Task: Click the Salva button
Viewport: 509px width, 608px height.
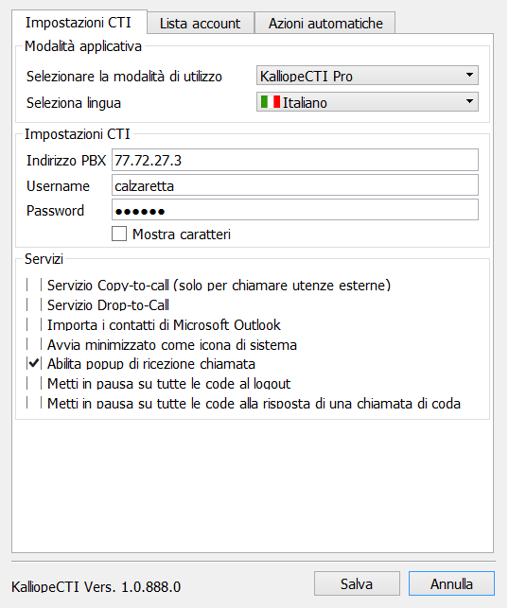Action: click(x=357, y=583)
